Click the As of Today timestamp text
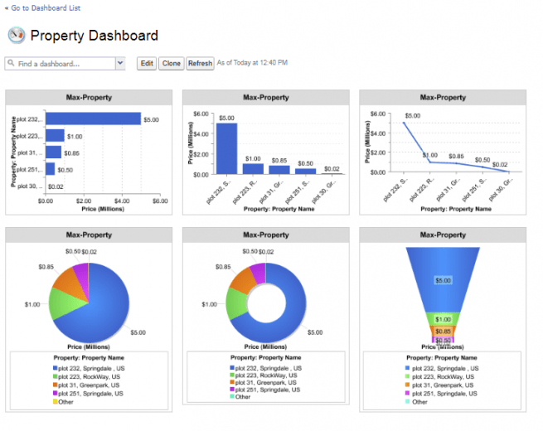543x431 pixels. pos(253,63)
